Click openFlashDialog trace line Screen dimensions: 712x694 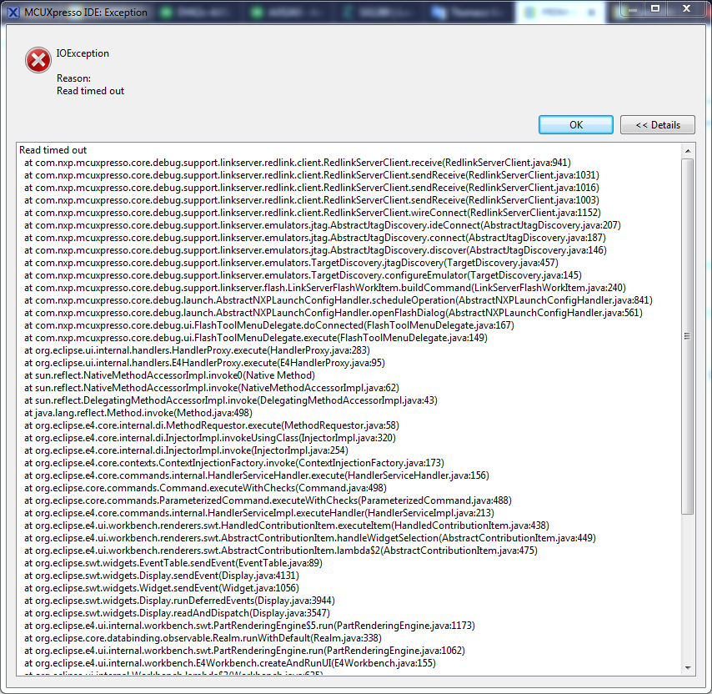(x=333, y=313)
